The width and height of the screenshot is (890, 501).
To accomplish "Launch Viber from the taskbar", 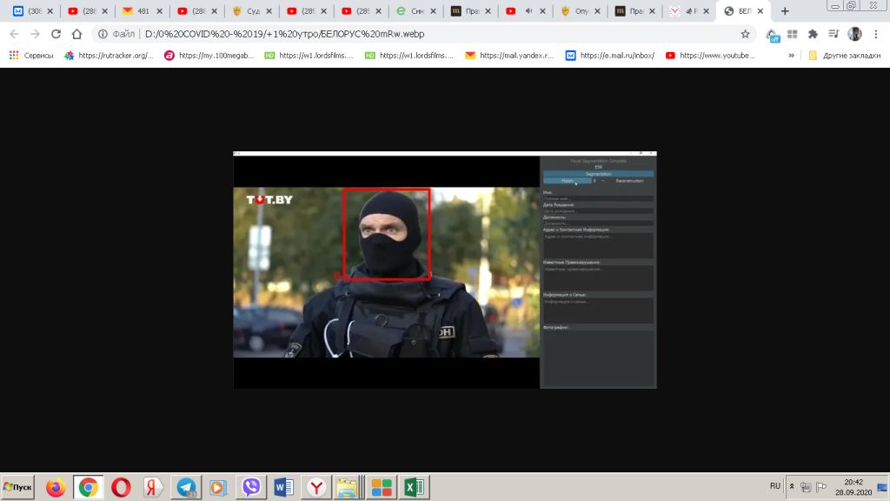I will pyautogui.click(x=251, y=487).
